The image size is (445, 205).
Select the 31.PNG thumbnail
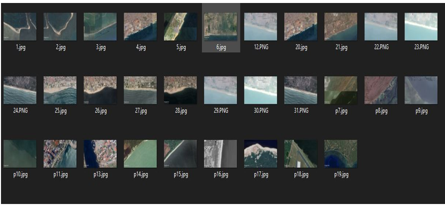tap(301, 90)
